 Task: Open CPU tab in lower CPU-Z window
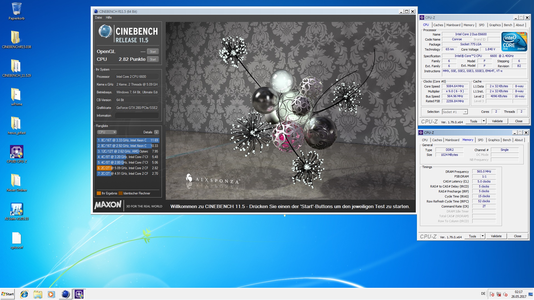(x=425, y=140)
